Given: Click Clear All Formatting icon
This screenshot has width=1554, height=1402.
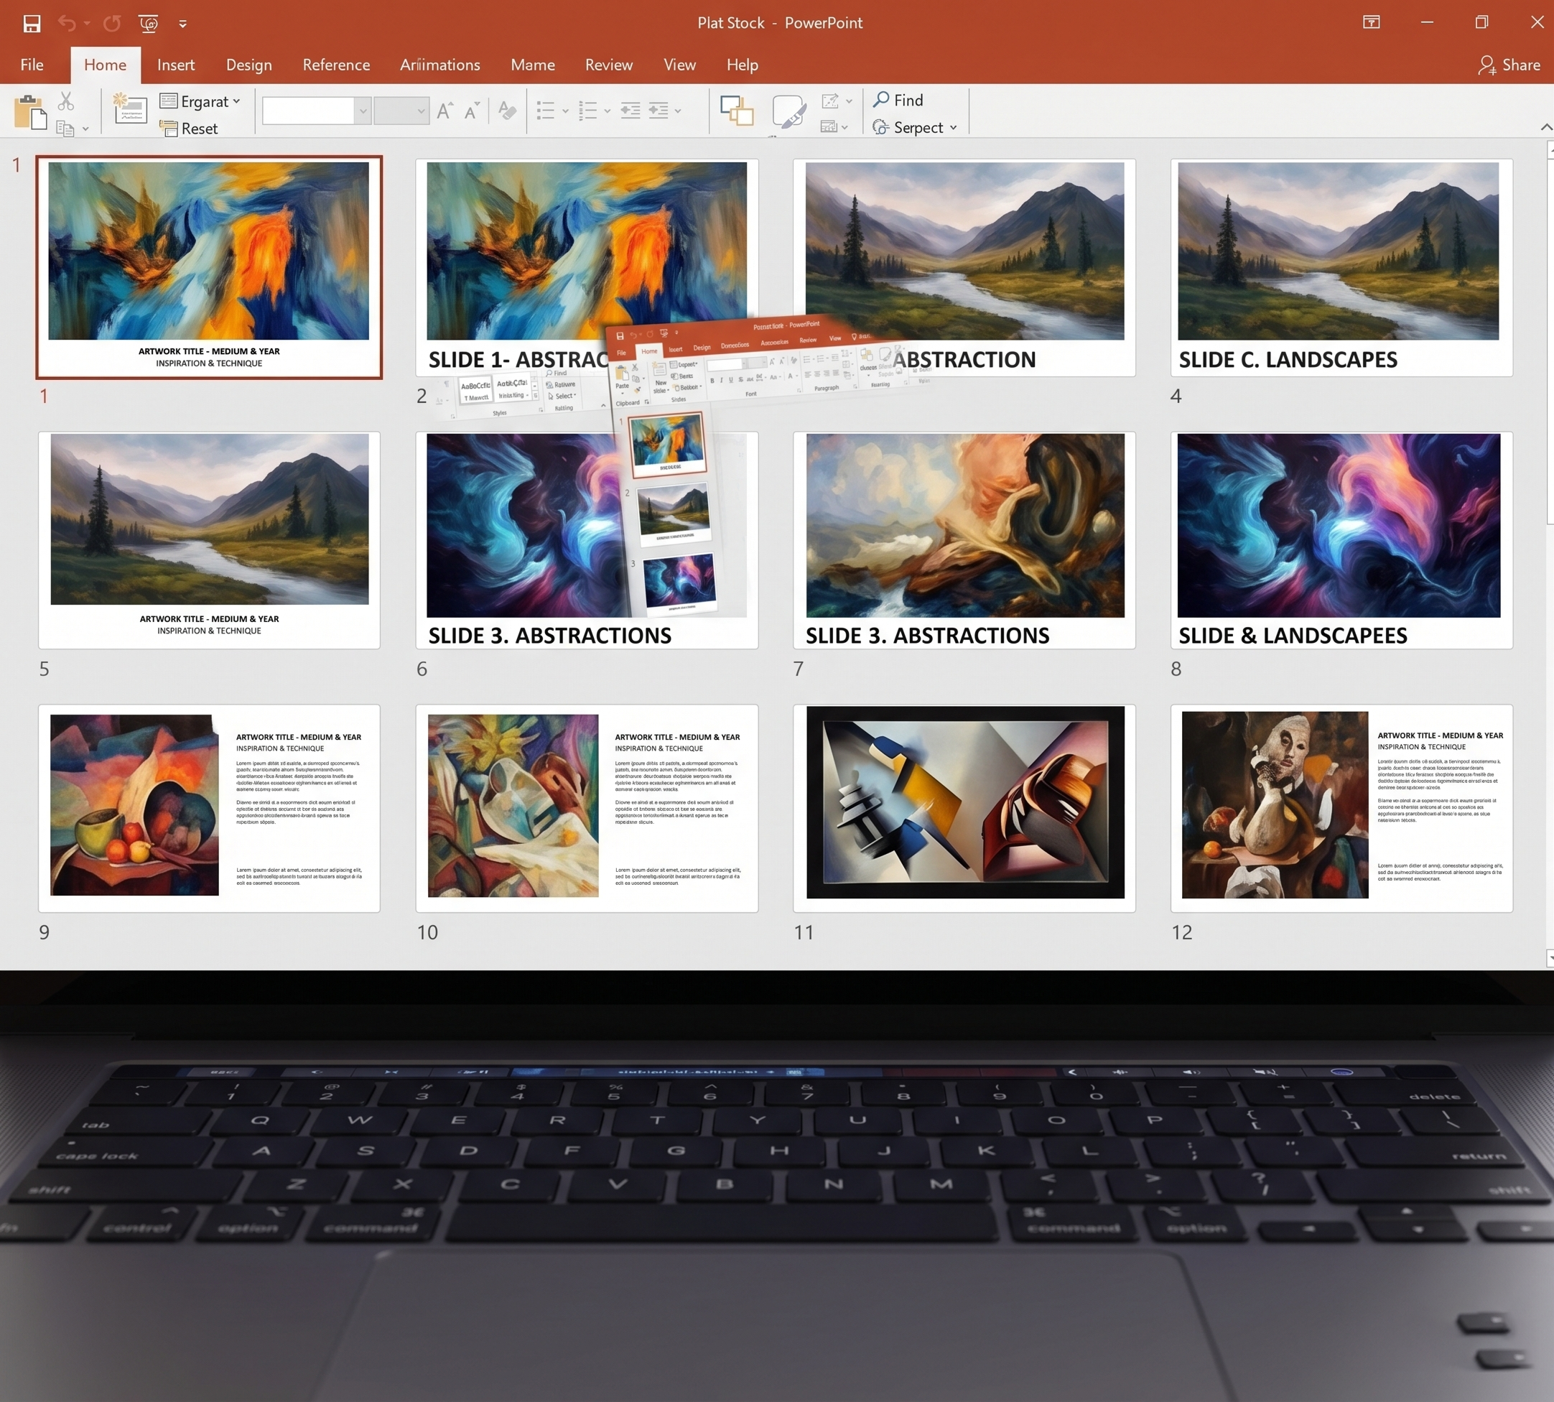Looking at the screenshot, I should point(507,110).
